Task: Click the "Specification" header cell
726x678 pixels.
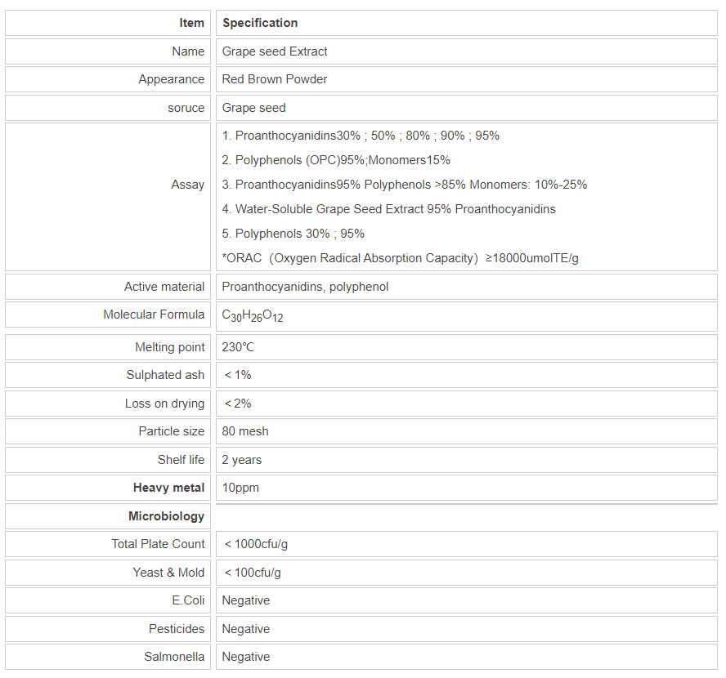Action: pos(260,23)
